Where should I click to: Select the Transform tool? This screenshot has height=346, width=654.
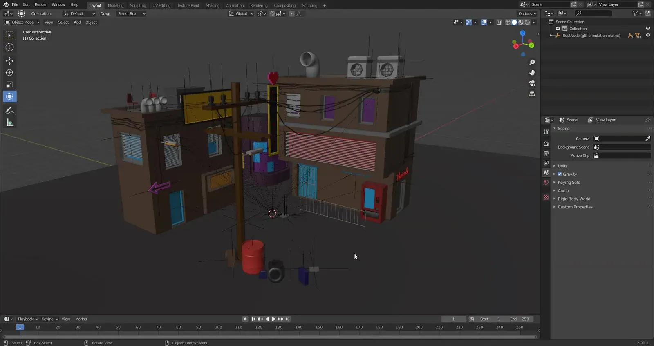[9, 96]
